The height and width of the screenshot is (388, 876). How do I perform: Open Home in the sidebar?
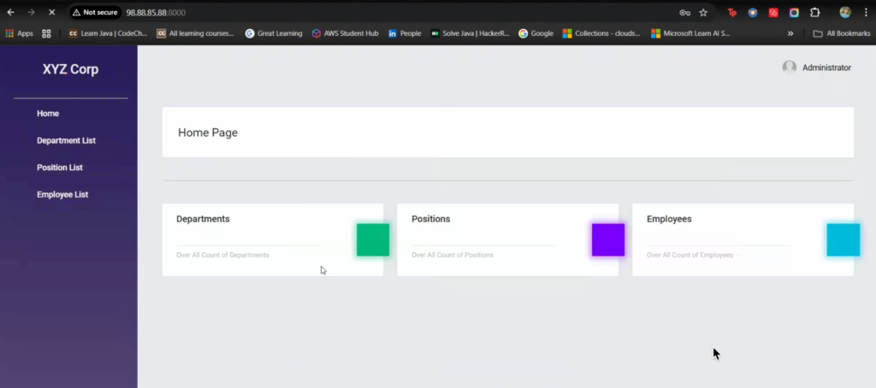(48, 114)
